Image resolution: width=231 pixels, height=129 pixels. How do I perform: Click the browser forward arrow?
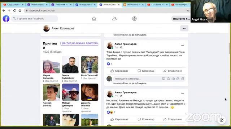pos(9,10)
